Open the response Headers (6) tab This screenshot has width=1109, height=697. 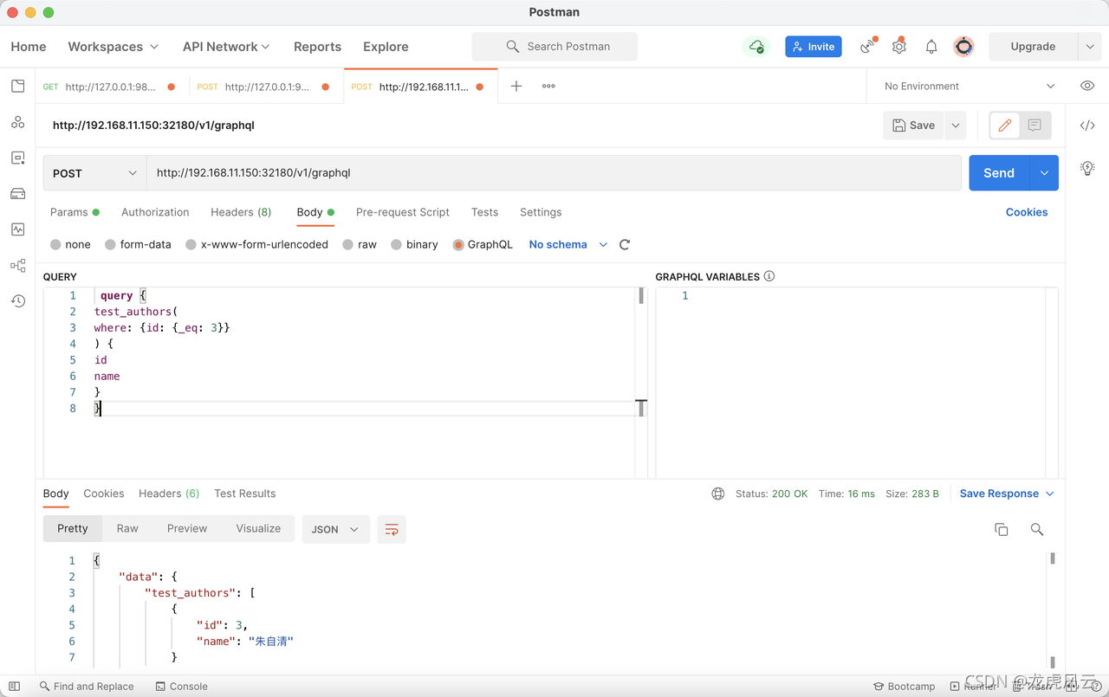click(169, 494)
